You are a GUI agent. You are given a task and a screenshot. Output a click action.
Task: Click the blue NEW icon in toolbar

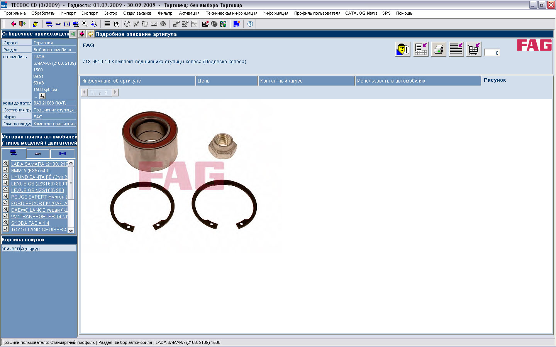pyautogui.click(x=237, y=24)
